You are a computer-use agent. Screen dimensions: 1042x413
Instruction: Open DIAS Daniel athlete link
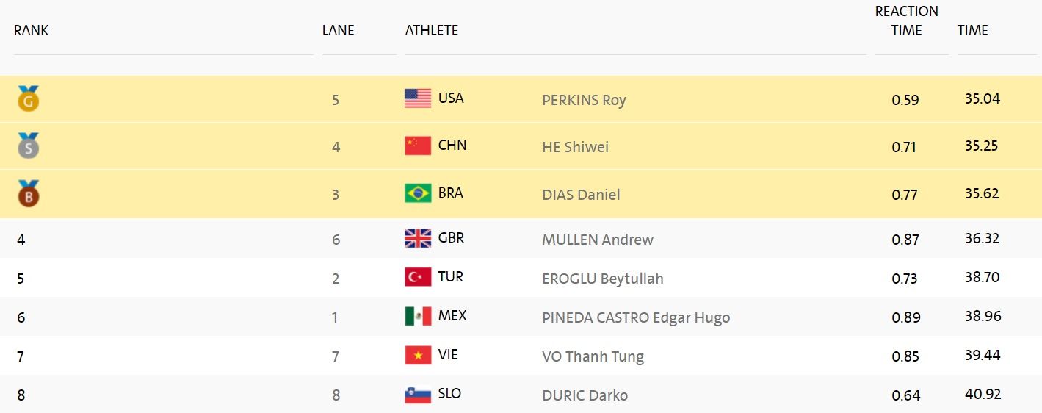(x=581, y=195)
